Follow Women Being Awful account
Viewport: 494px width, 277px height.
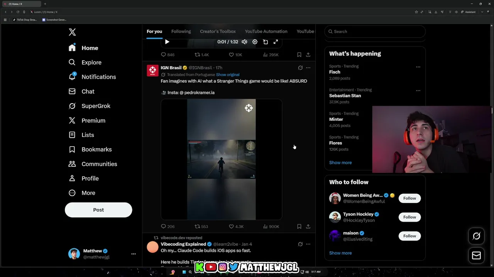click(409, 198)
